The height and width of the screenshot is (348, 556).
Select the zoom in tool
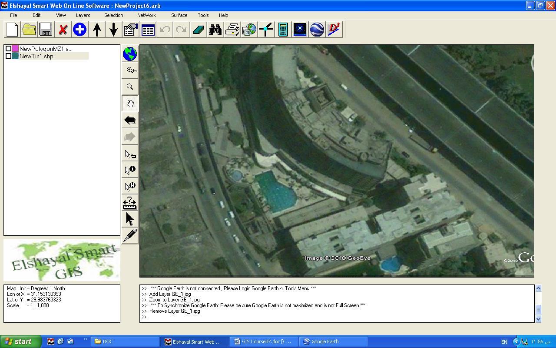tap(130, 70)
